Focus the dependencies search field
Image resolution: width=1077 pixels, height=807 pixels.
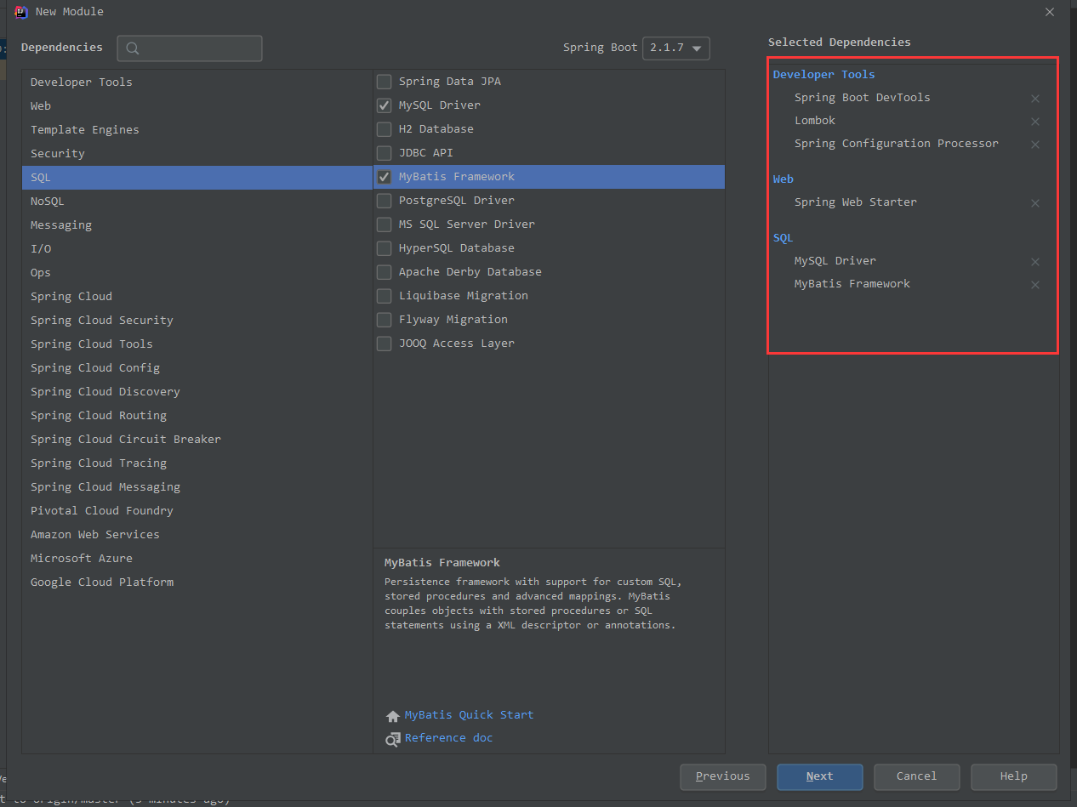(x=190, y=48)
